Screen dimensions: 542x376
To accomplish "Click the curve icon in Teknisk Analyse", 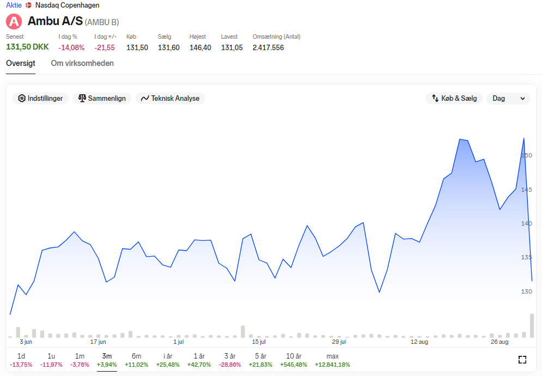I will point(145,98).
